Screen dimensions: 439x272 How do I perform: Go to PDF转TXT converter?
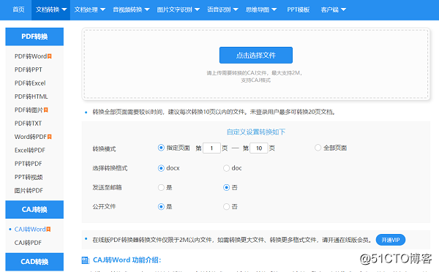point(28,124)
